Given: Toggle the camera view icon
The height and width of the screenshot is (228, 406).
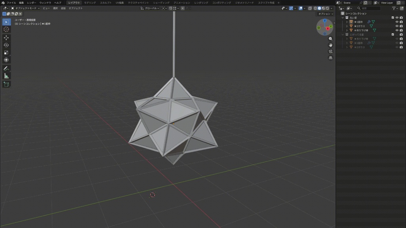Looking at the screenshot, I should click(x=330, y=51).
